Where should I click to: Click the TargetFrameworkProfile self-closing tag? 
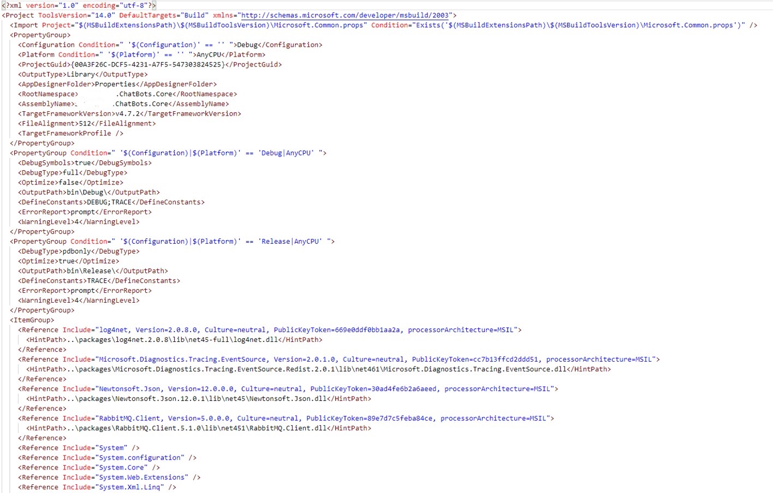pyautogui.click(x=70, y=133)
